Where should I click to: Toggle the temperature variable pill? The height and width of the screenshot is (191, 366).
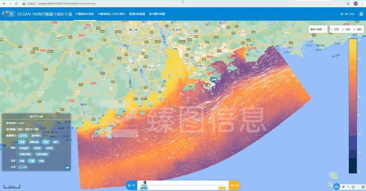pyautogui.click(x=46, y=142)
